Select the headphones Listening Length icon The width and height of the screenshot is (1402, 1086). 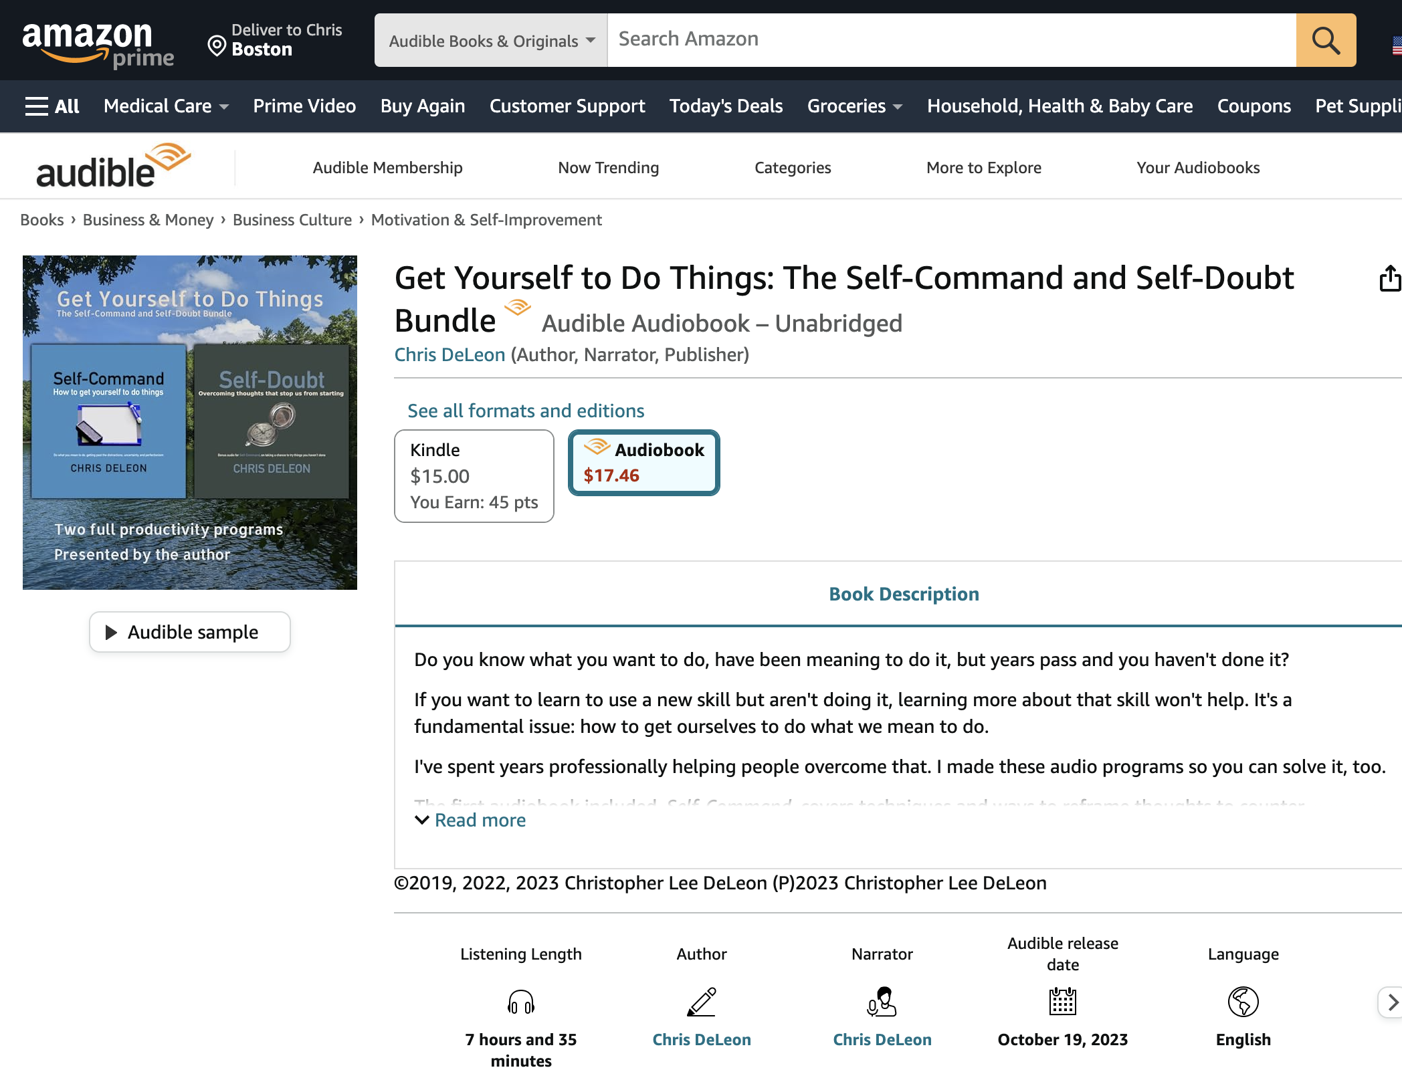pyautogui.click(x=520, y=1002)
